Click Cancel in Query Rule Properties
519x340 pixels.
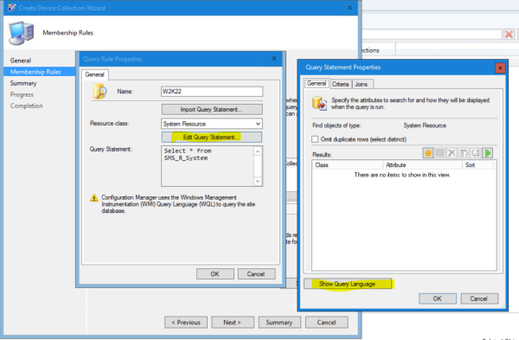(x=256, y=273)
